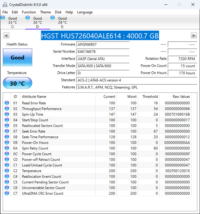Click the Attribute Name column header
The image size is (200, 214).
point(58,97)
